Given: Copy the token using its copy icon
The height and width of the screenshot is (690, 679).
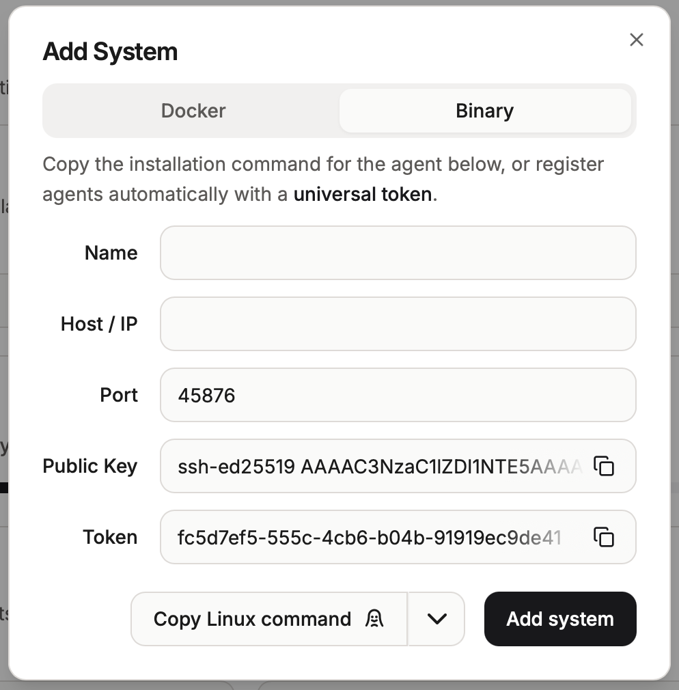Looking at the screenshot, I should click(604, 537).
